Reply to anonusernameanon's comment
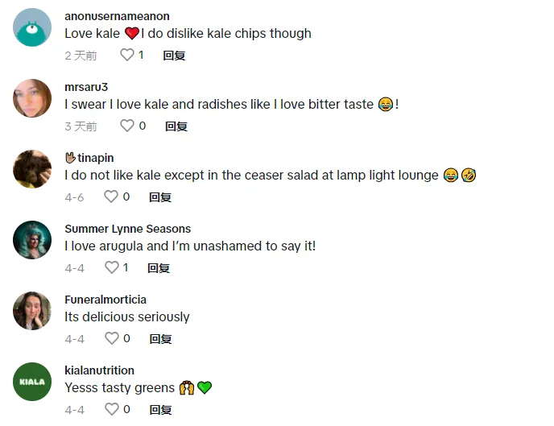The width and height of the screenshot is (554, 426). coord(174,56)
